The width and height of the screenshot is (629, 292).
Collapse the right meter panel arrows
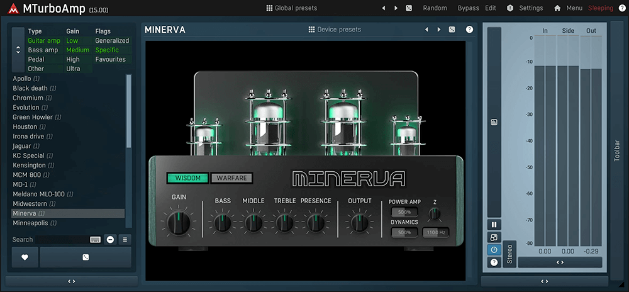pos(544,281)
